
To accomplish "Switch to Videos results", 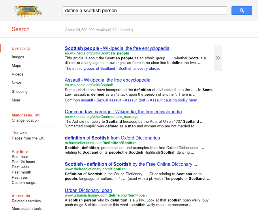I will [18, 74].
